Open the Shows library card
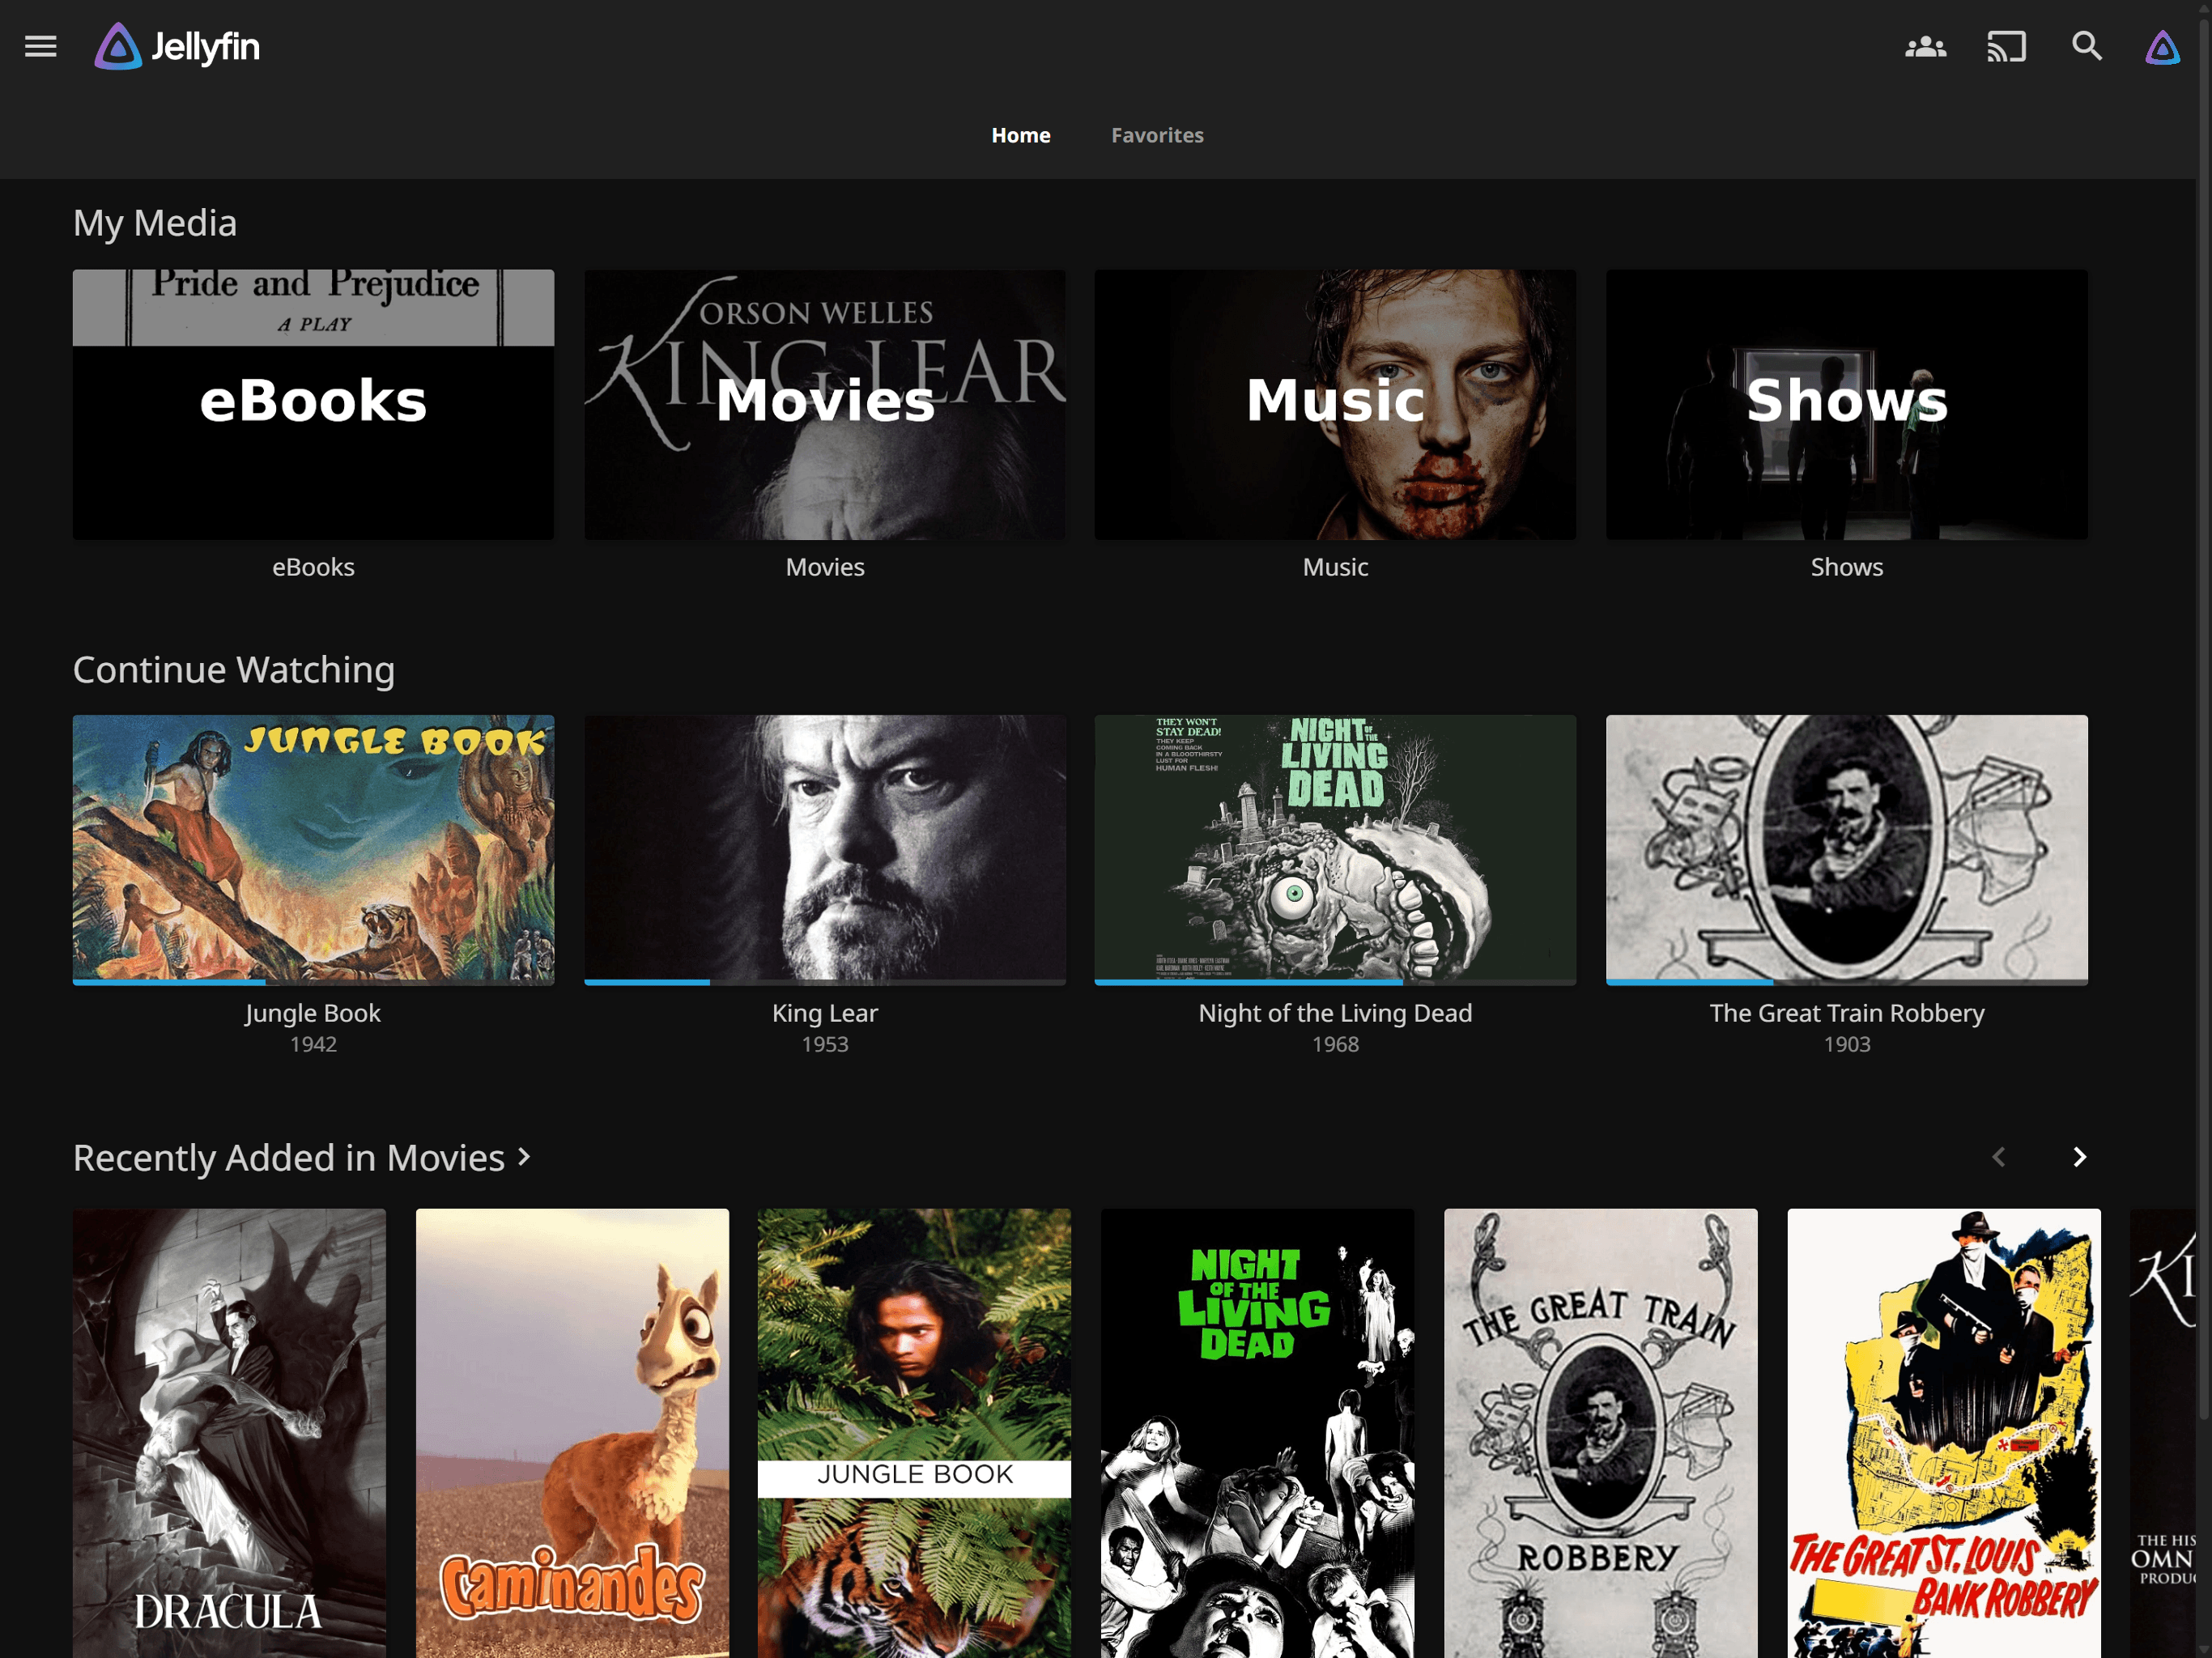The image size is (2212, 1658). pyautogui.click(x=1846, y=404)
